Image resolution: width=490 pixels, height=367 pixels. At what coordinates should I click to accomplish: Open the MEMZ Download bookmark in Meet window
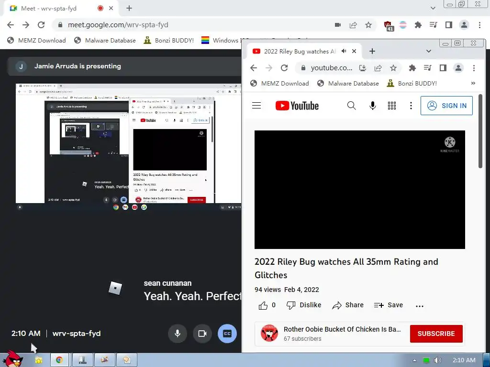[x=36, y=40]
